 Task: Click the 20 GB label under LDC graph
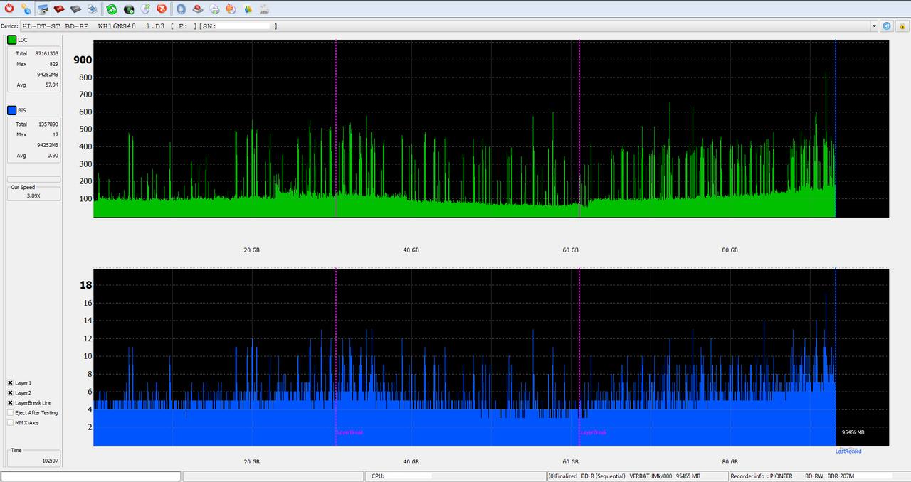(251, 250)
